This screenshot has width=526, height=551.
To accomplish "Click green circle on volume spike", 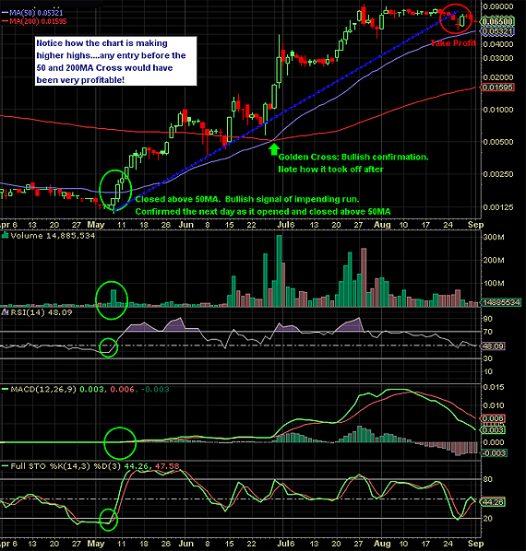I will pyautogui.click(x=112, y=300).
